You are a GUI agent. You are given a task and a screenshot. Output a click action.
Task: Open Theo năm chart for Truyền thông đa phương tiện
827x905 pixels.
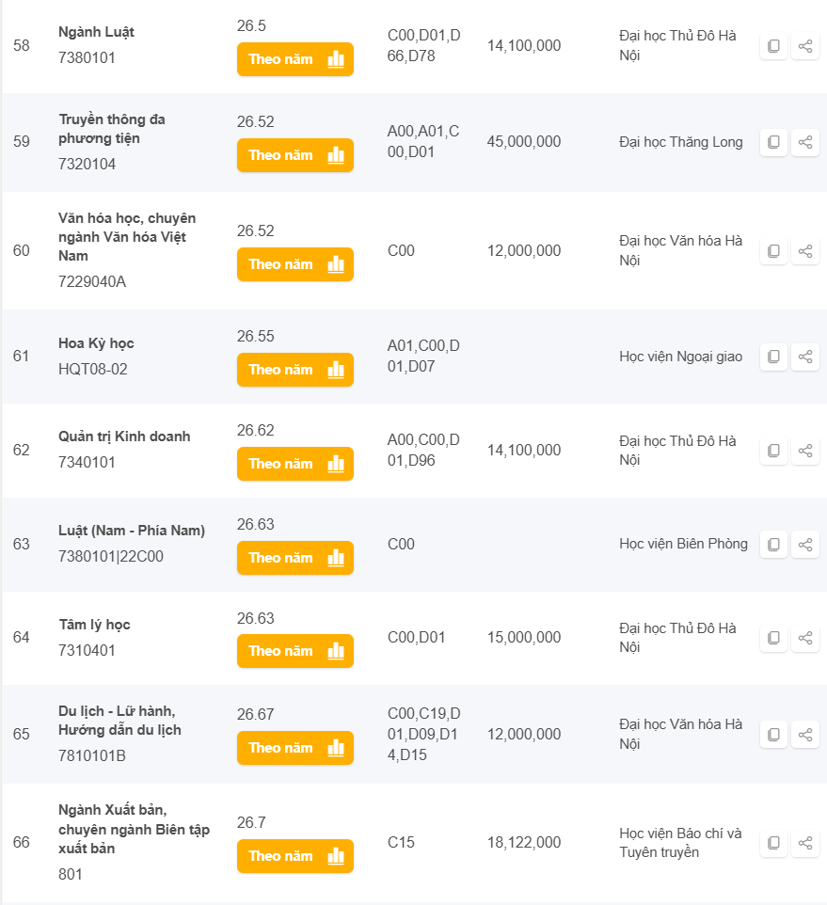point(294,155)
